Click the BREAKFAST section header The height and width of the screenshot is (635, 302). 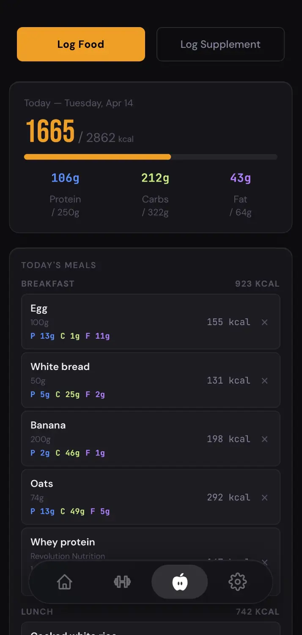pyautogui.click(x=48, y=284)
